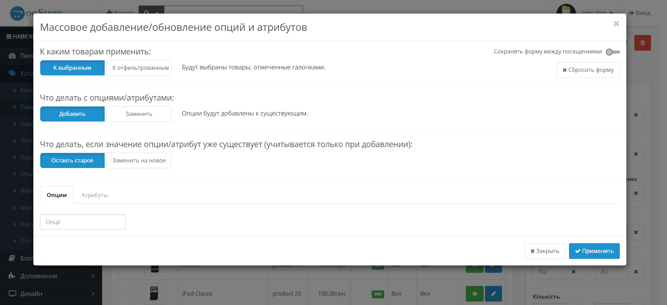
Task: Click the red trash delete icon
Action: [x=642, y=43]
